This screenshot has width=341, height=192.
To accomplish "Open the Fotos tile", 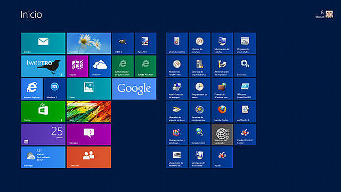I will [89, 89].
